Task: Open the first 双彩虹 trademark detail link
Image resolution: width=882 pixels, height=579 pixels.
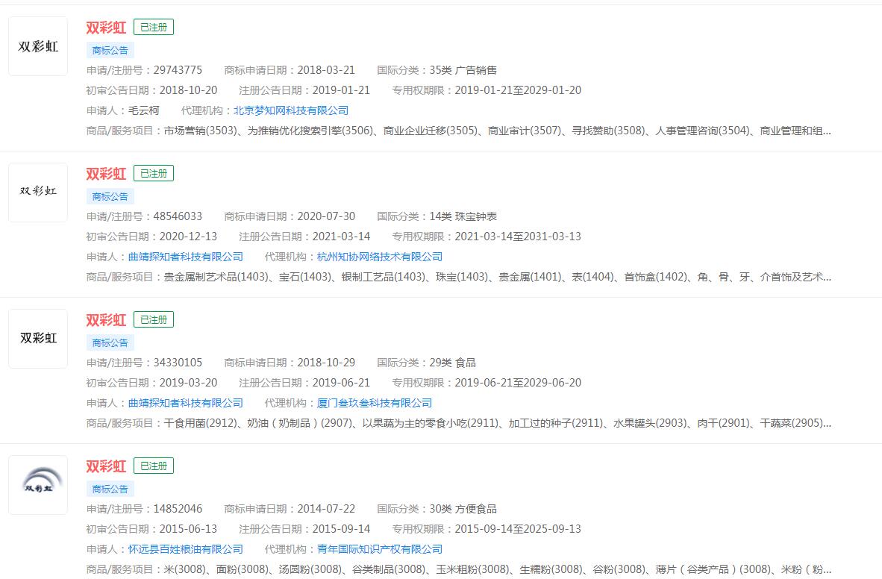Action: (x=106, y=28)
